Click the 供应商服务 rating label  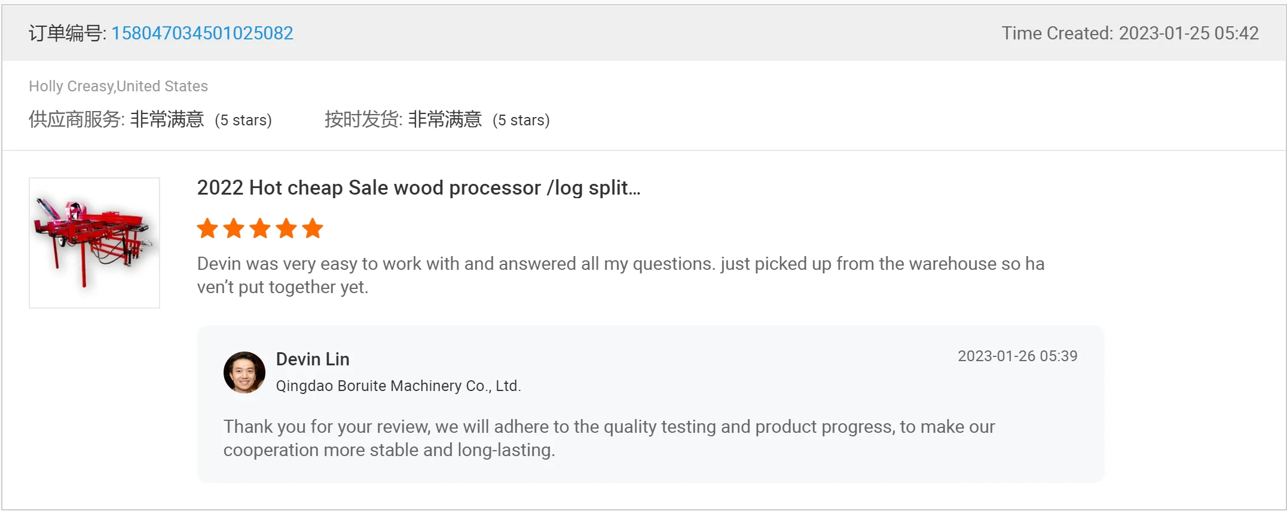coord(76,120)
